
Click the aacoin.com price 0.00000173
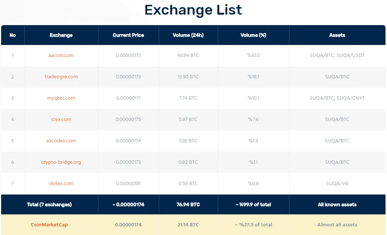point(128,55)
